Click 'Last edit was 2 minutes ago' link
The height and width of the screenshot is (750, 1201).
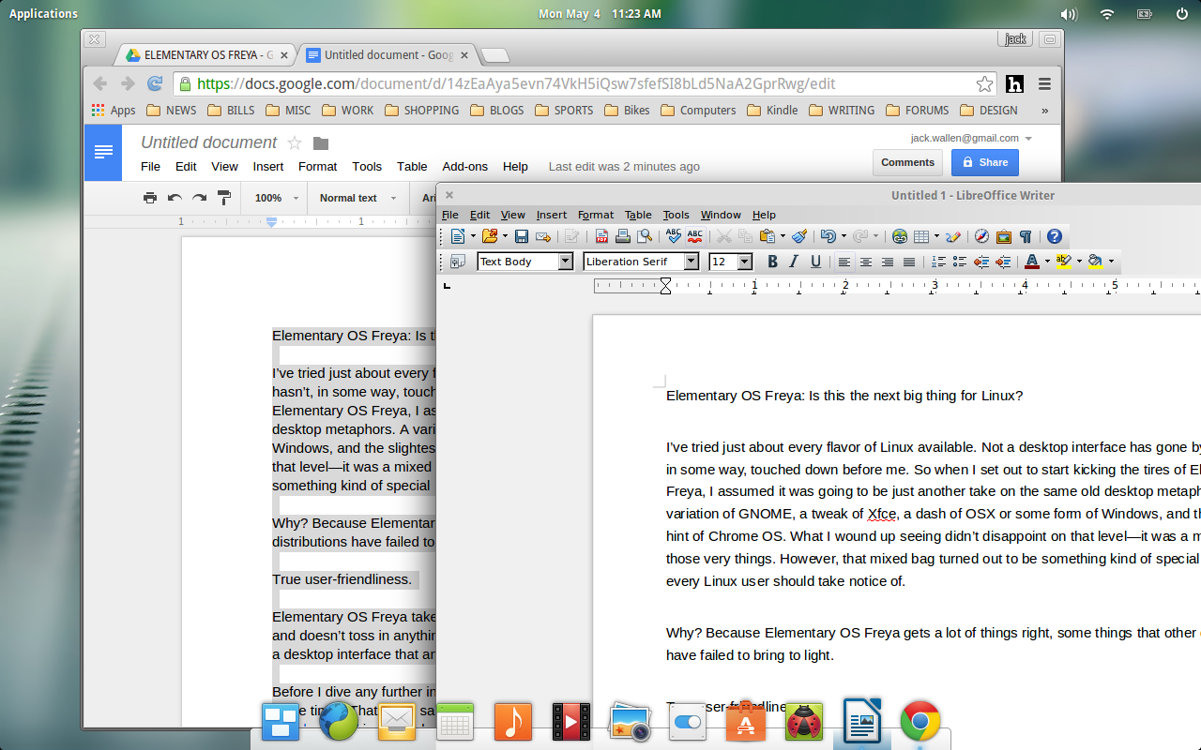tap(624, 166)
